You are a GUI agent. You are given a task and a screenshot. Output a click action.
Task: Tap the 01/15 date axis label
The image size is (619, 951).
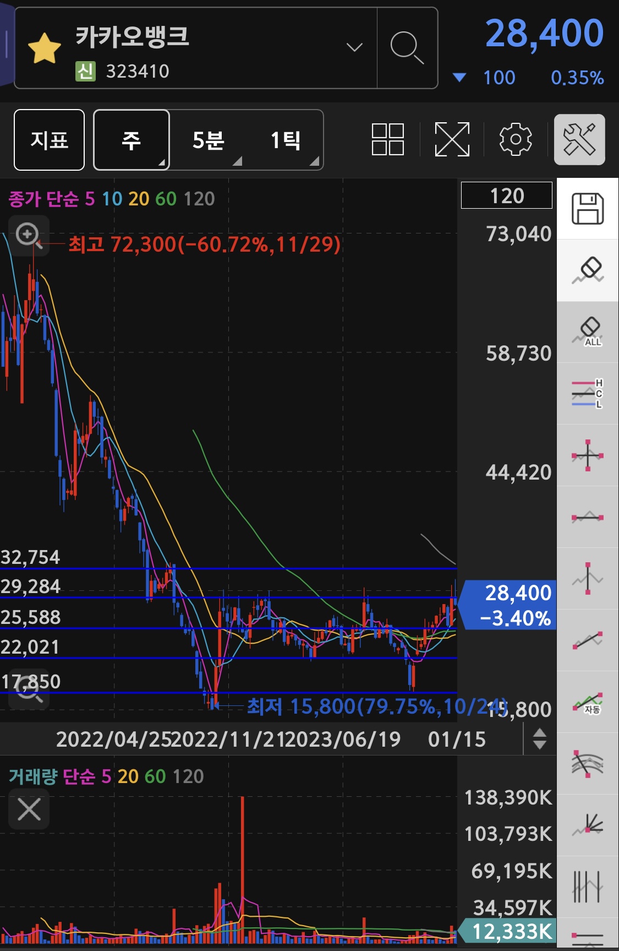pos(457,739)
